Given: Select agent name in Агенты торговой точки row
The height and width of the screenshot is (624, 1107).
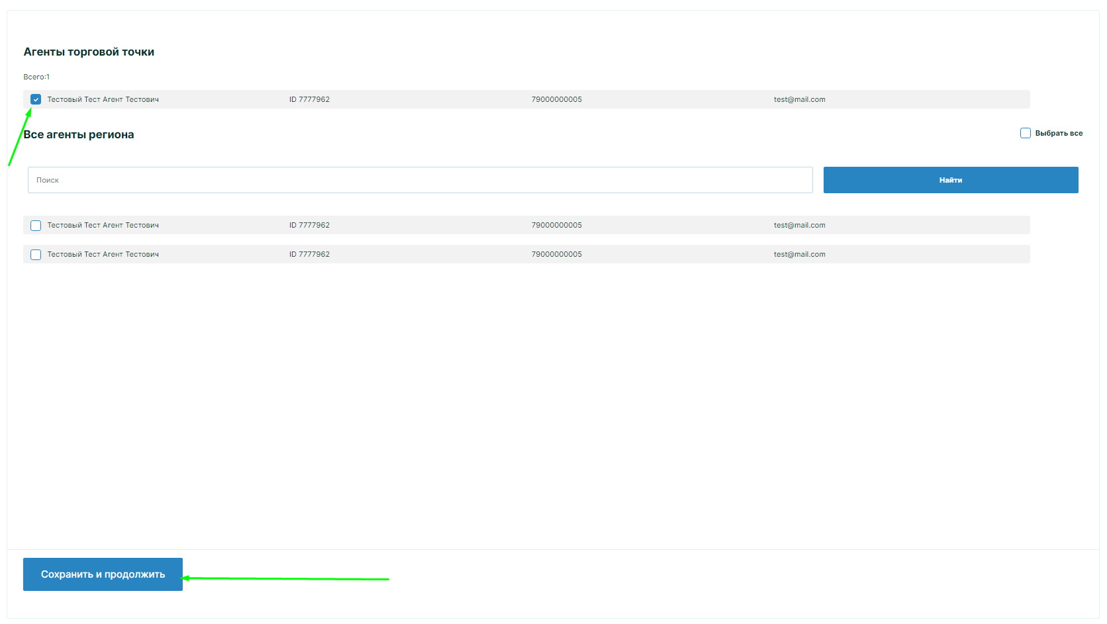Looking at the screenshot, I should click(103, 99).
